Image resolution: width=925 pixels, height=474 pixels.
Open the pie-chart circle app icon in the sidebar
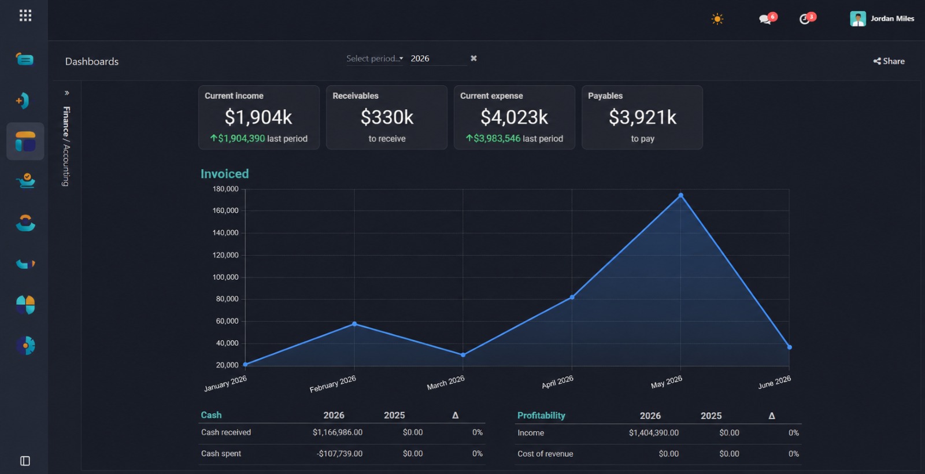tap(25, 346)
